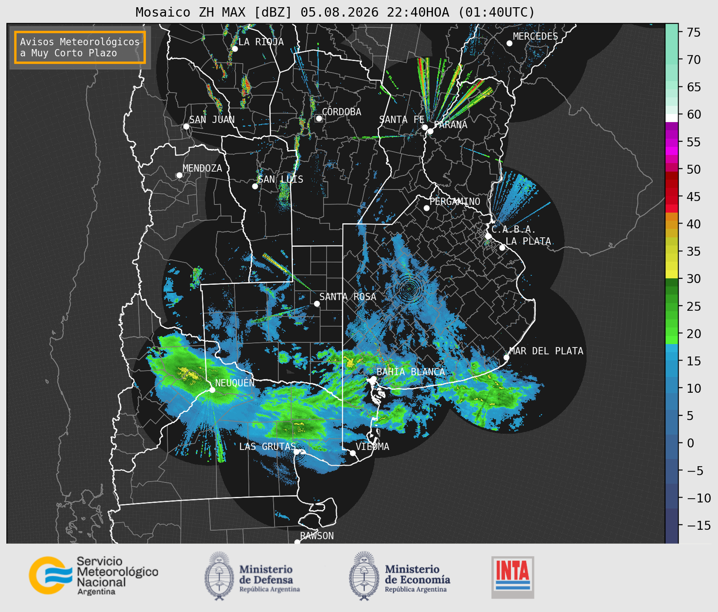Click the INTA logo
This screenshot has width=718, height=612.
pyautogui.click(x=512, y=577)
